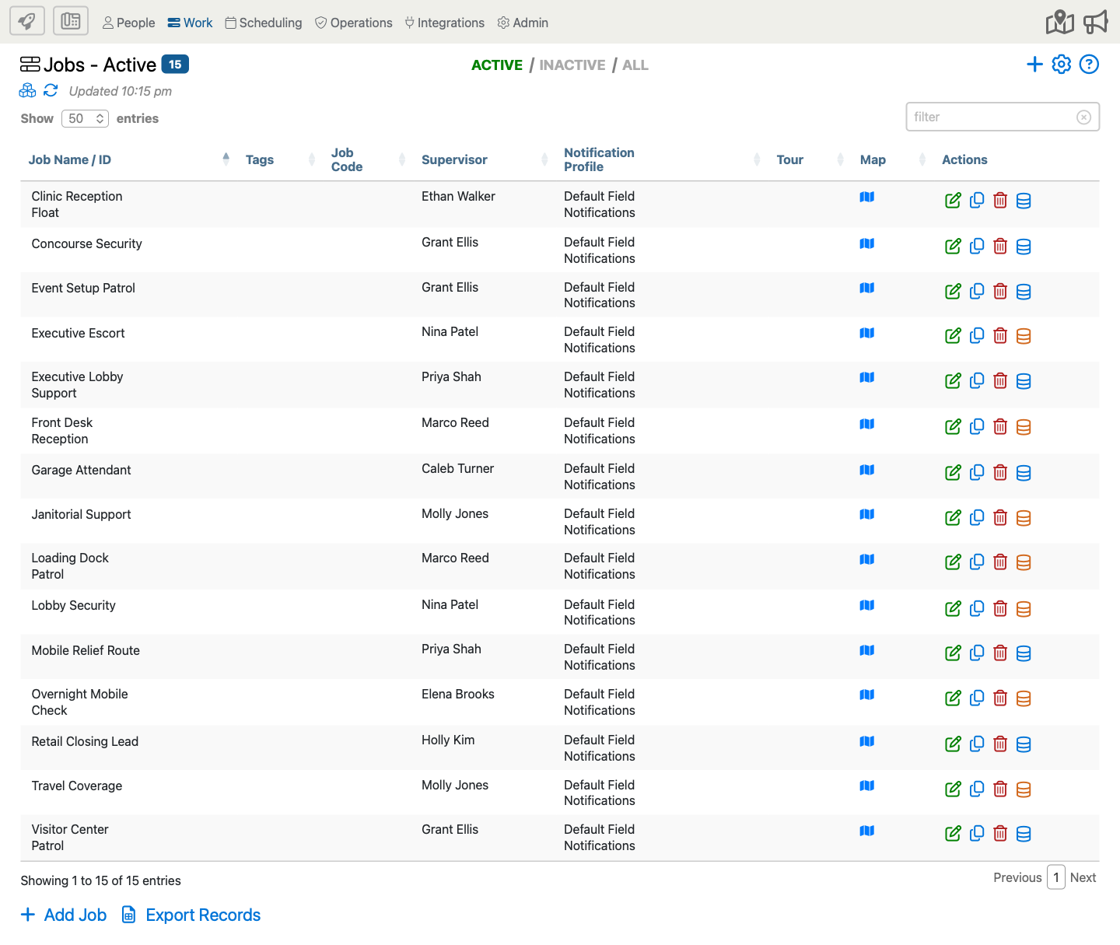This screenshot has height=945, width=1120.
Task: Click supervisor Ethan Walker cell
Action: tap(458, 196)
